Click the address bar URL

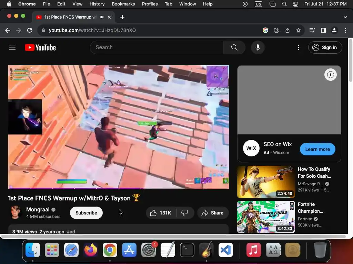(x=92, y=30)
